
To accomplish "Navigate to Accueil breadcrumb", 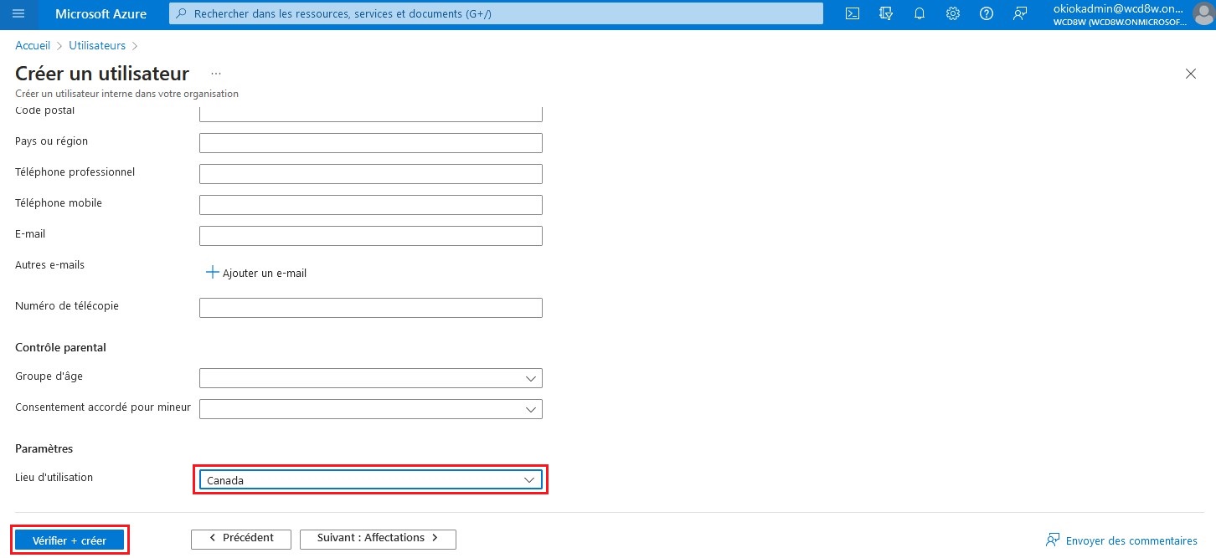I will (x=33, y=46).
